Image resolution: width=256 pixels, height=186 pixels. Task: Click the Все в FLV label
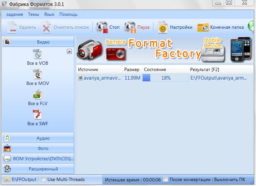38,103
